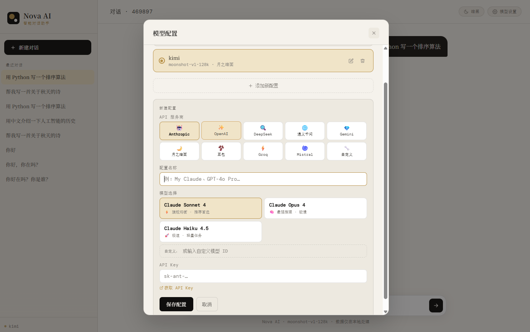The image size is (530, 332).
Task: Choose Claude Haiku 4.5 model
Action: coord(211,231)
